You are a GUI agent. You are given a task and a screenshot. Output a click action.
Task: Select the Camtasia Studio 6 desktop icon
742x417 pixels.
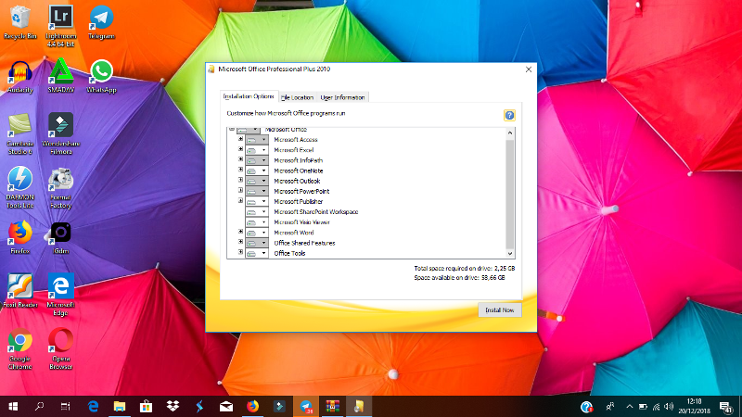[19, 134]
